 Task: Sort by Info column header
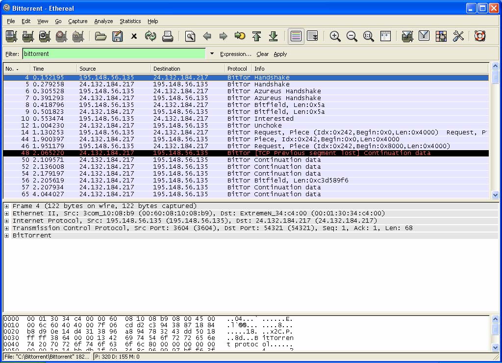[x=370, y=69]
